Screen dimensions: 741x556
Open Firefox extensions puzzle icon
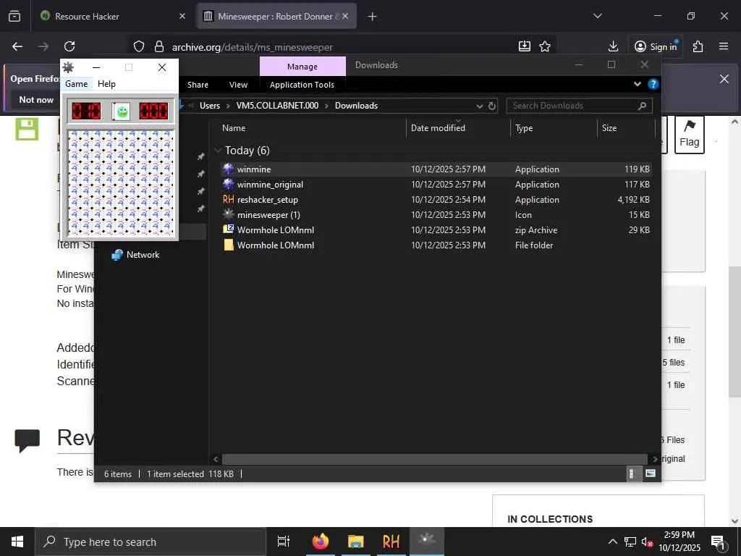point(698,46)
